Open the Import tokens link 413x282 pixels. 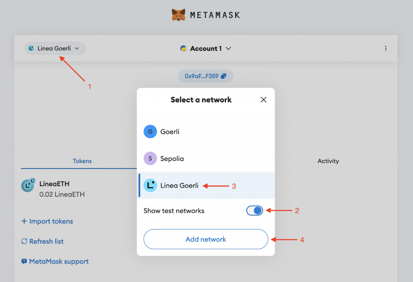point(47,221)
